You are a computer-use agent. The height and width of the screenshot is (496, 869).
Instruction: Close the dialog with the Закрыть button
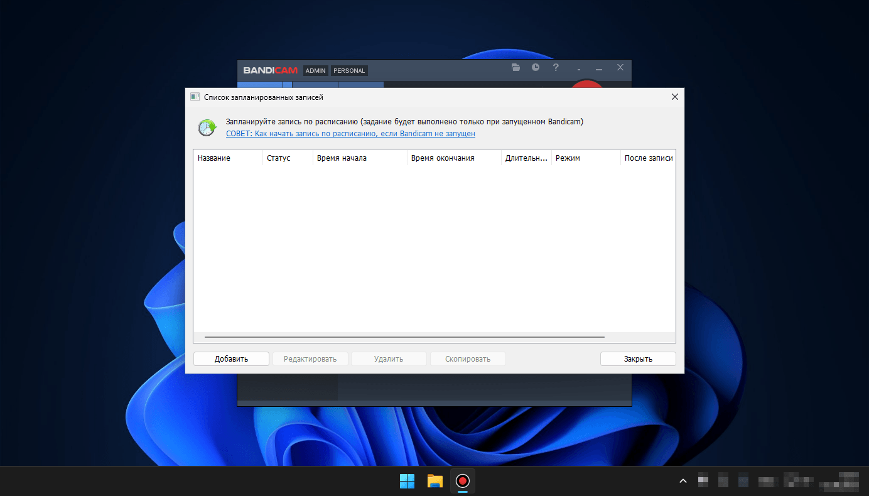[638, 359]
